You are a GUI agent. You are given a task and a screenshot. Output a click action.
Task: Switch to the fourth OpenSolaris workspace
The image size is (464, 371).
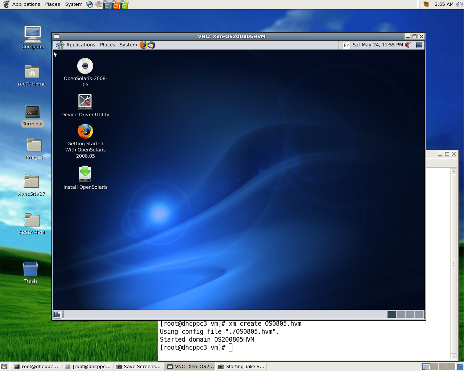419,314
